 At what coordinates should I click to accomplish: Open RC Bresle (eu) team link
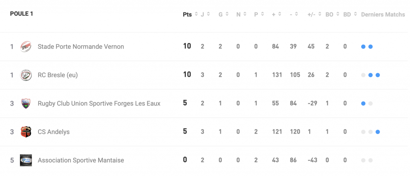click(x=57, y=75)
